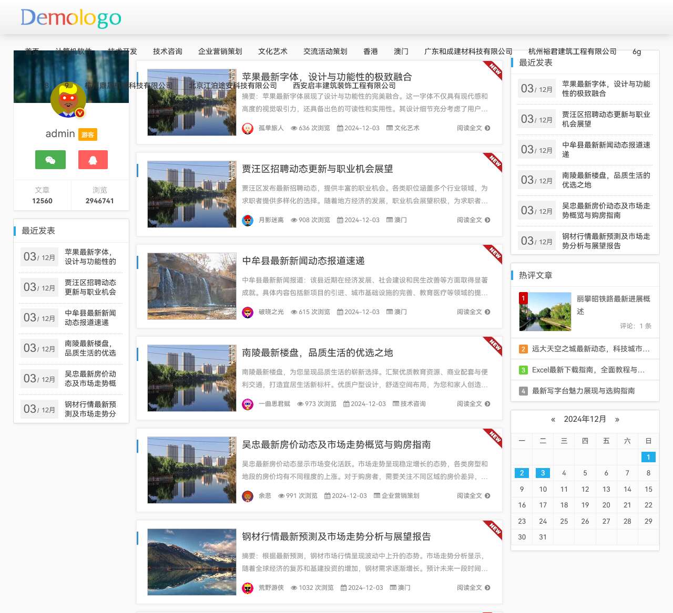
Task: Open the 文化艺术 navigation menu item
Action: (272, 51)
